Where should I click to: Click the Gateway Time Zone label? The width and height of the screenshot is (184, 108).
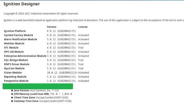[x=26, y=101]
